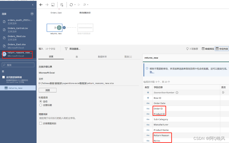Click the Abc type icon of Notes
229x143 pixels.
(x=148, y=141)
